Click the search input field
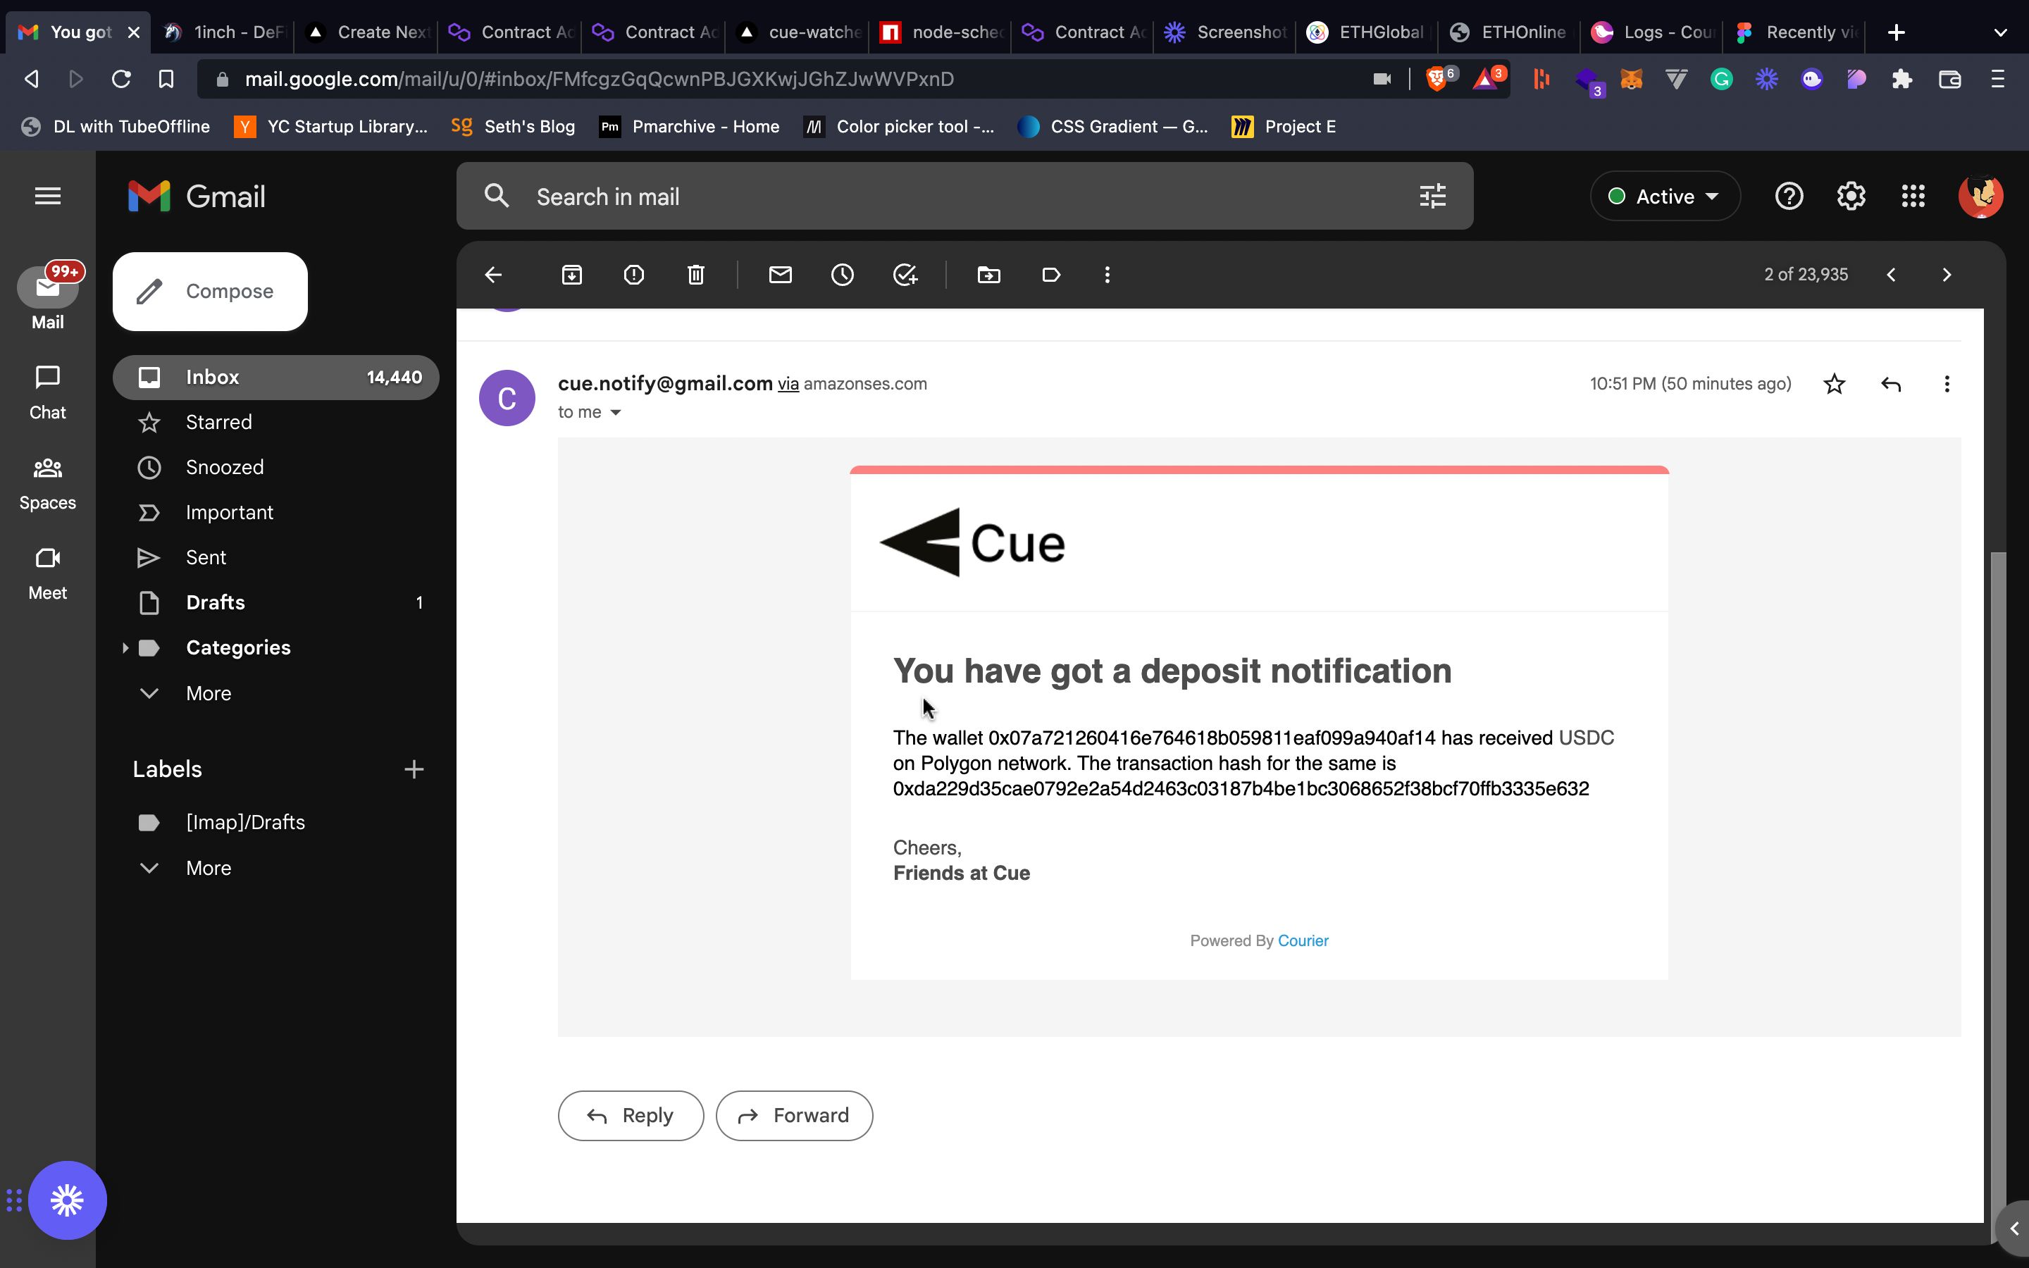The image size is (2029, 1268). [964, 196]
